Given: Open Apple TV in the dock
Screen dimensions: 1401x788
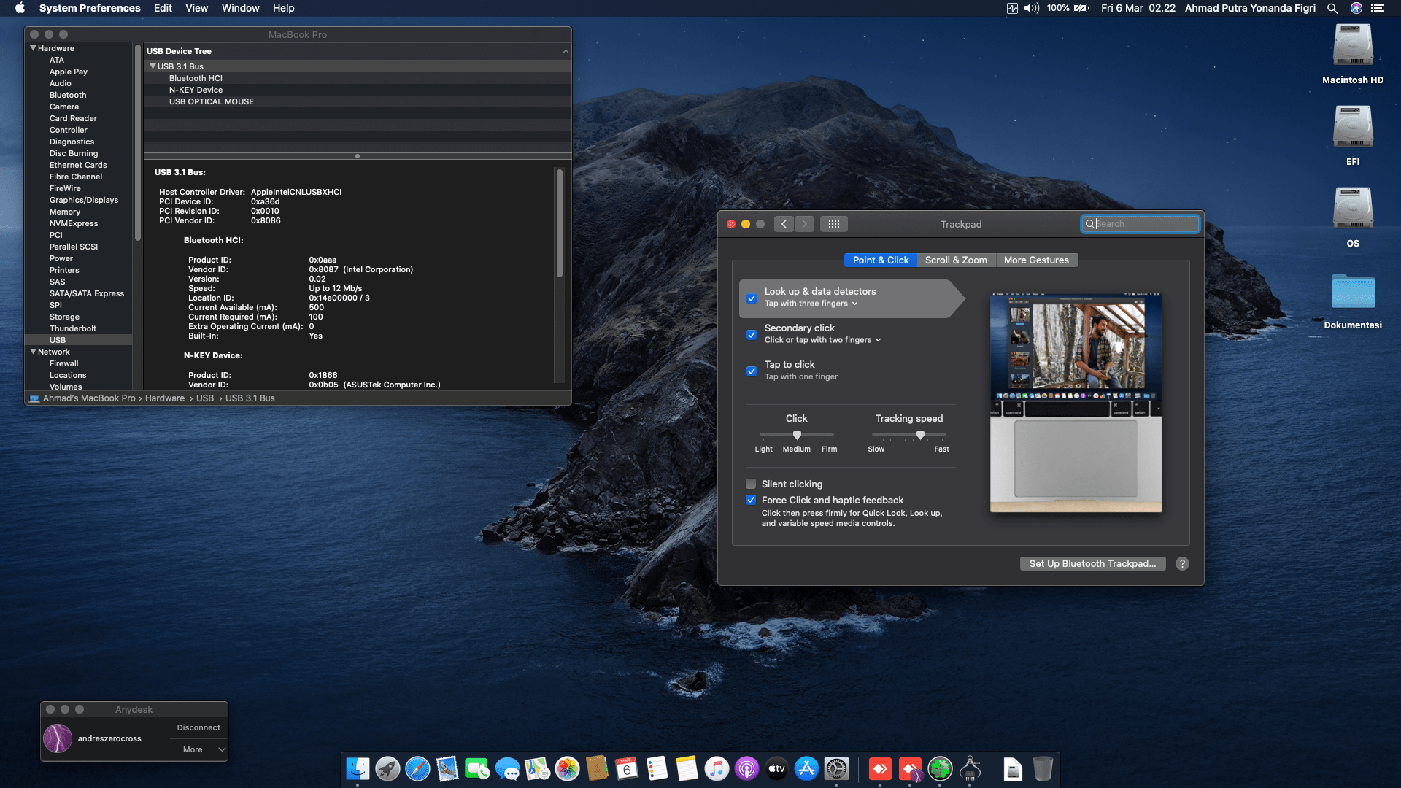Looking at the screenshot, I should coord(776,768).
